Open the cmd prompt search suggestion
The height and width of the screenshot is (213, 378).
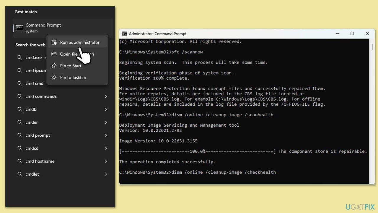38,135
